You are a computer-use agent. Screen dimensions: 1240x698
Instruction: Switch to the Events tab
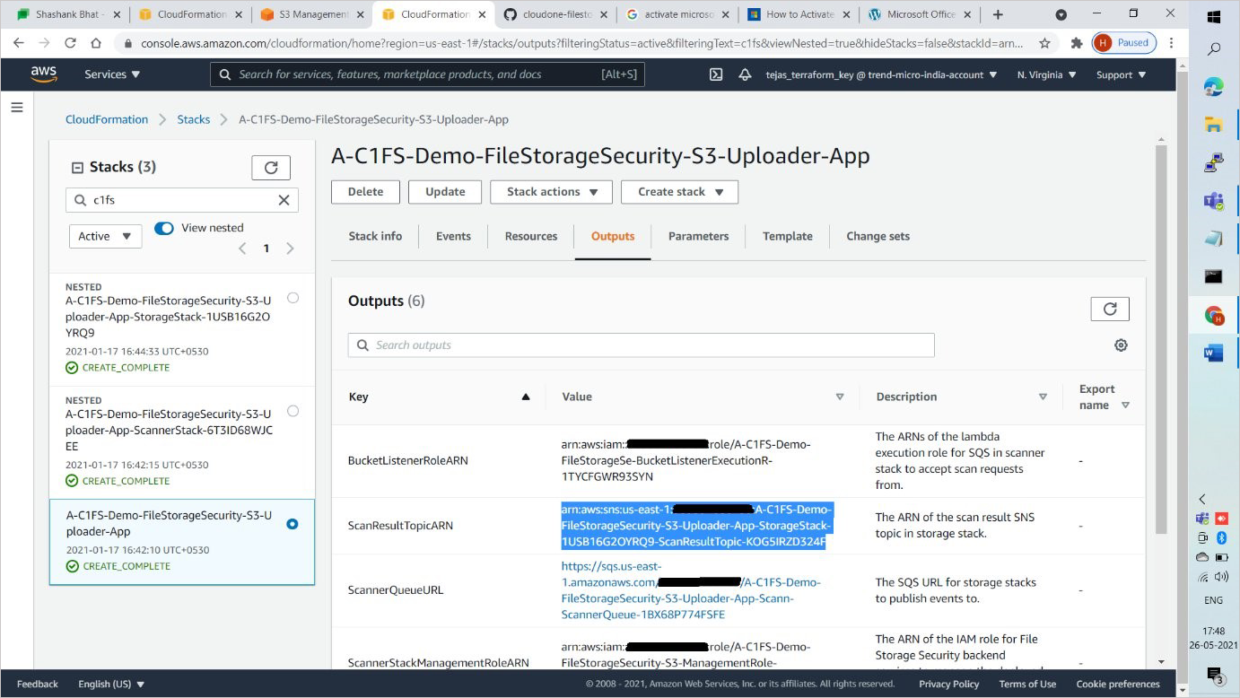pyautogui.click(x=453, y=236)
